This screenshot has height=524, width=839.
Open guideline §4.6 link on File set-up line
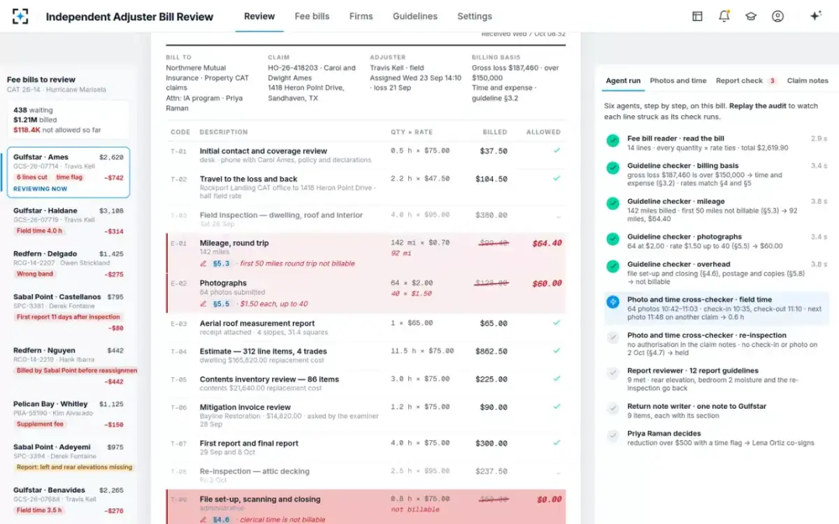point(222,520)
